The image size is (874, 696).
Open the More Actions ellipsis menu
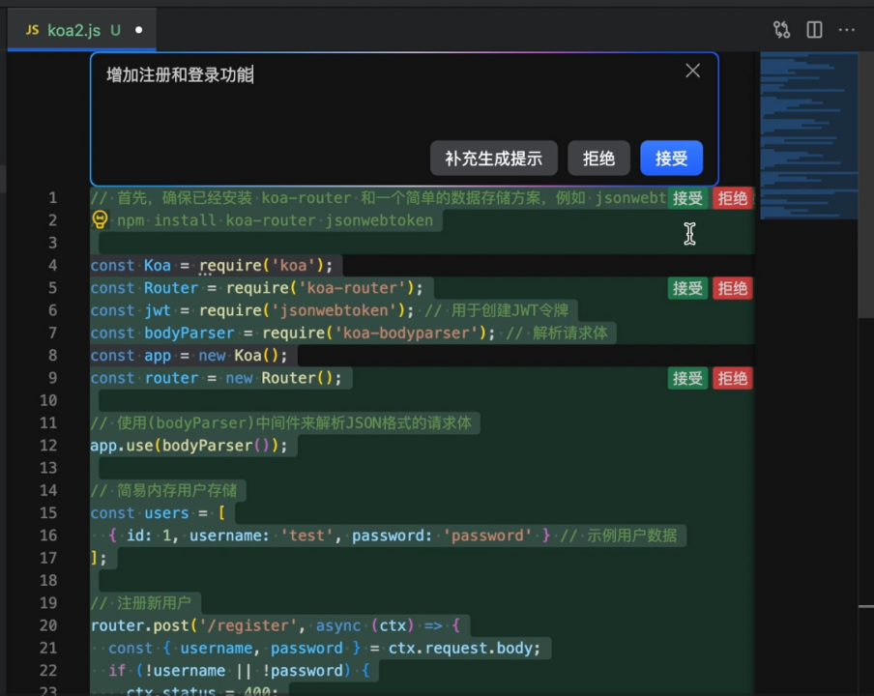pyautogui.click(x=847, y=30)
